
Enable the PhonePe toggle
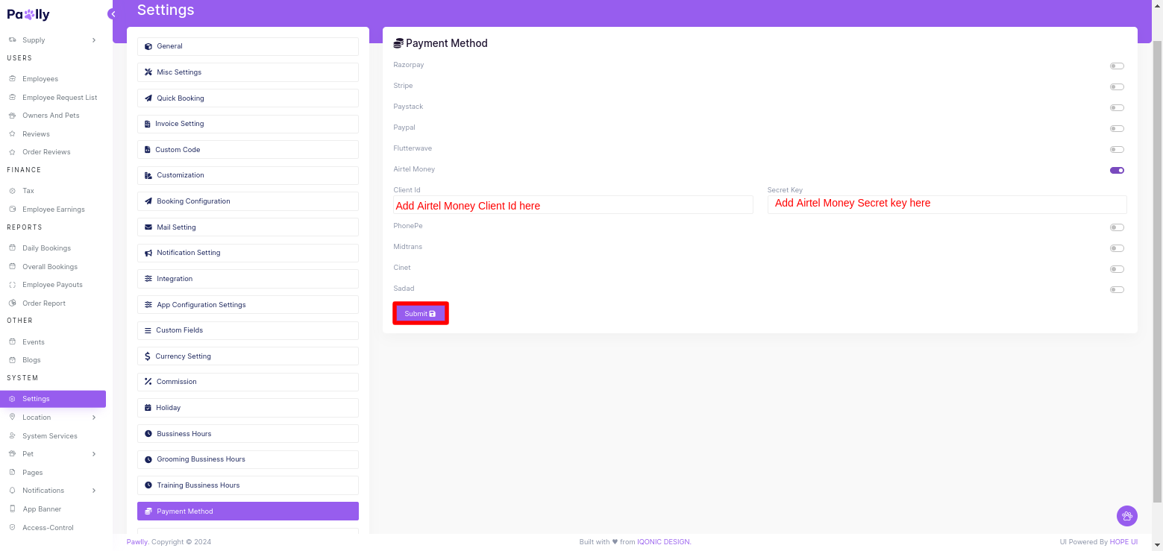(1117, 227)
